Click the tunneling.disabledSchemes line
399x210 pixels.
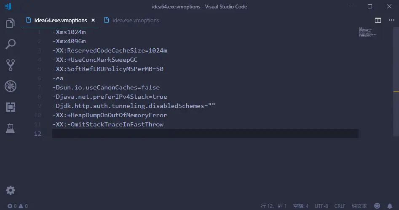(x=134, y=106)
